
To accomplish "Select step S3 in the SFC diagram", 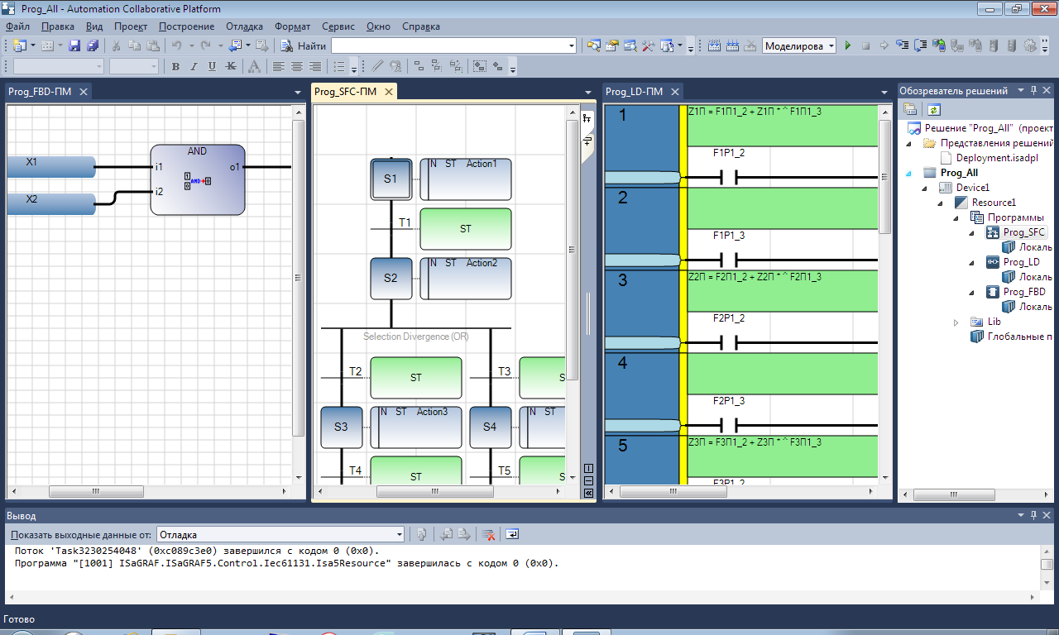I will click(341, 427).
